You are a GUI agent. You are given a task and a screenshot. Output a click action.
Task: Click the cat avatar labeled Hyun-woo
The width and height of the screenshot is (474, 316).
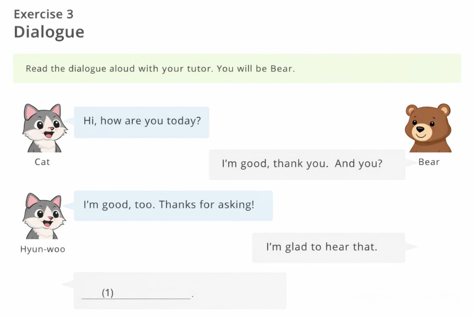pyautogui.click(x=44, y=216)
